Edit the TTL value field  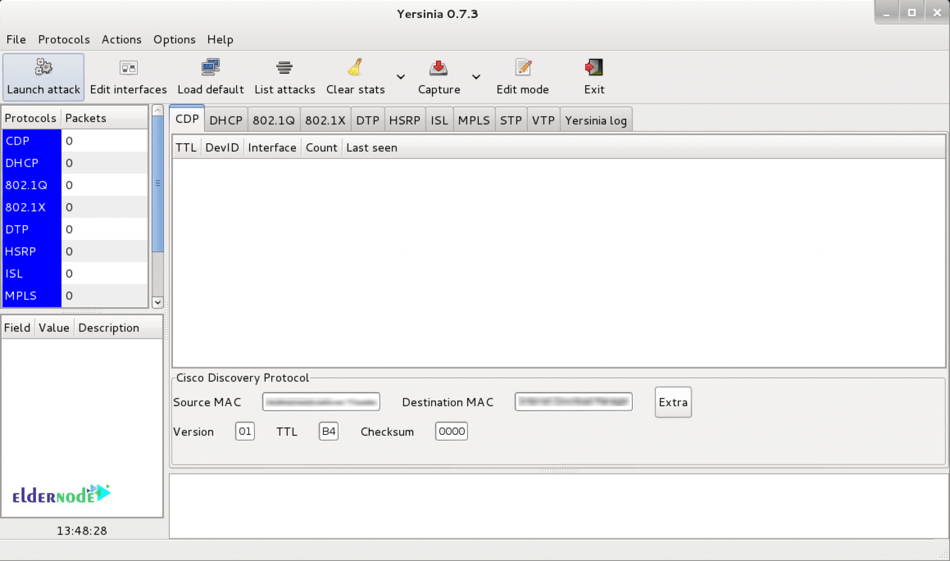(327, 431)
